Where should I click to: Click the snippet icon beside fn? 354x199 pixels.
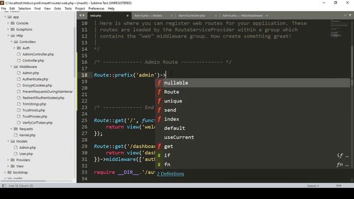click(x=159, y=165)
